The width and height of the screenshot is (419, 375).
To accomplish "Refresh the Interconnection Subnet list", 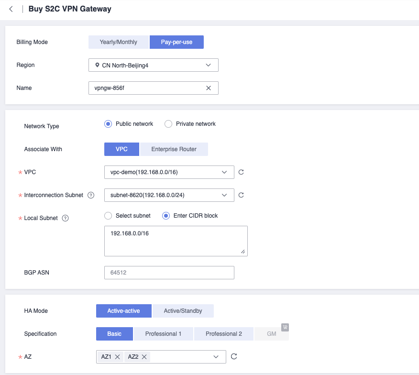I will (x=241, y=195).
